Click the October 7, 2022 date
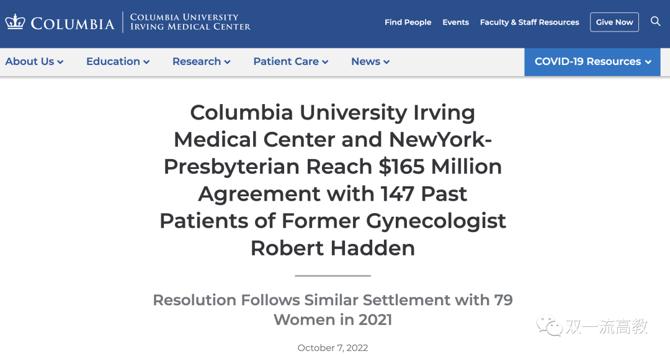Image resolution: width=670 pixels, height=356 pixels. click(333, 348)
